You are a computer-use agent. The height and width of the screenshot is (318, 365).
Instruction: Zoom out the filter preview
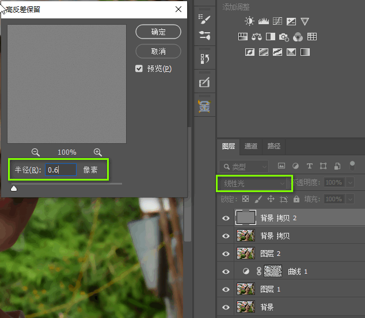[36, 152]
